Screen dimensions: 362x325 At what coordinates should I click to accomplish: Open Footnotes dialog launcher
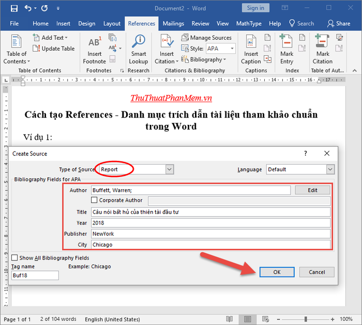click(122, 71)
